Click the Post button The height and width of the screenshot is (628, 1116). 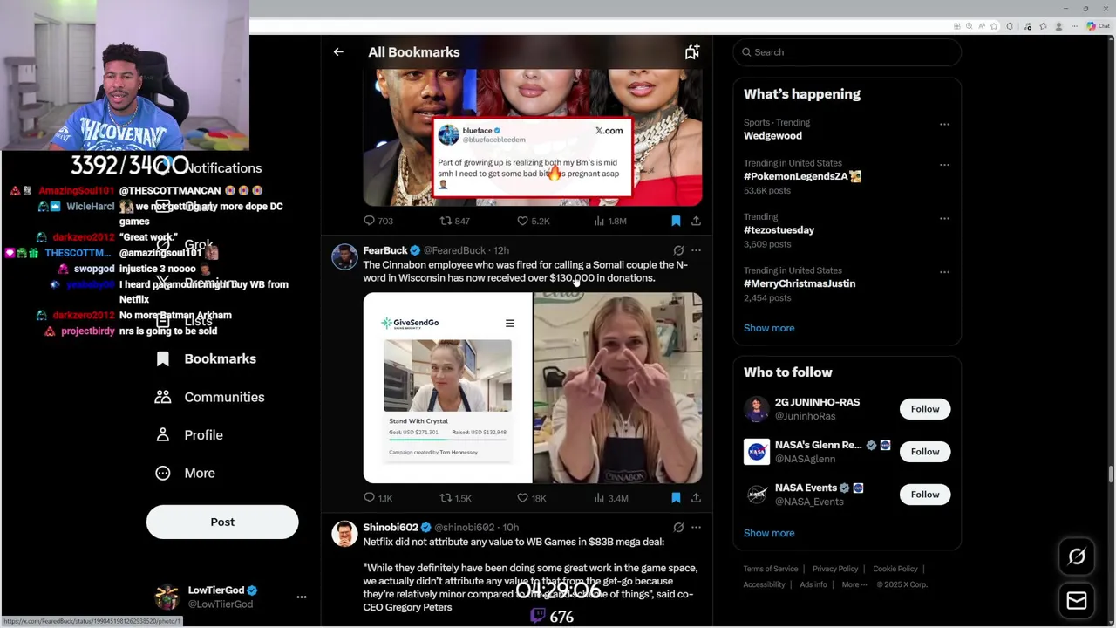pos(222,522)
